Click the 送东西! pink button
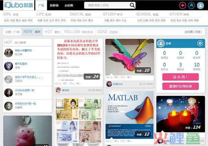Viewport: 208px width, 146px height. (180, 77)
